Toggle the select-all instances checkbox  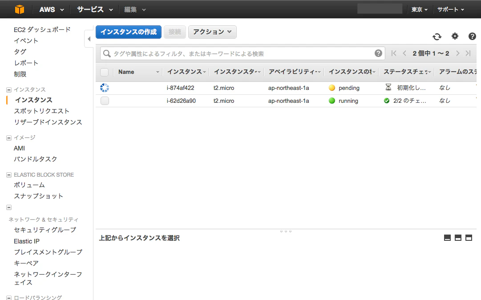[x=104, y=72]
